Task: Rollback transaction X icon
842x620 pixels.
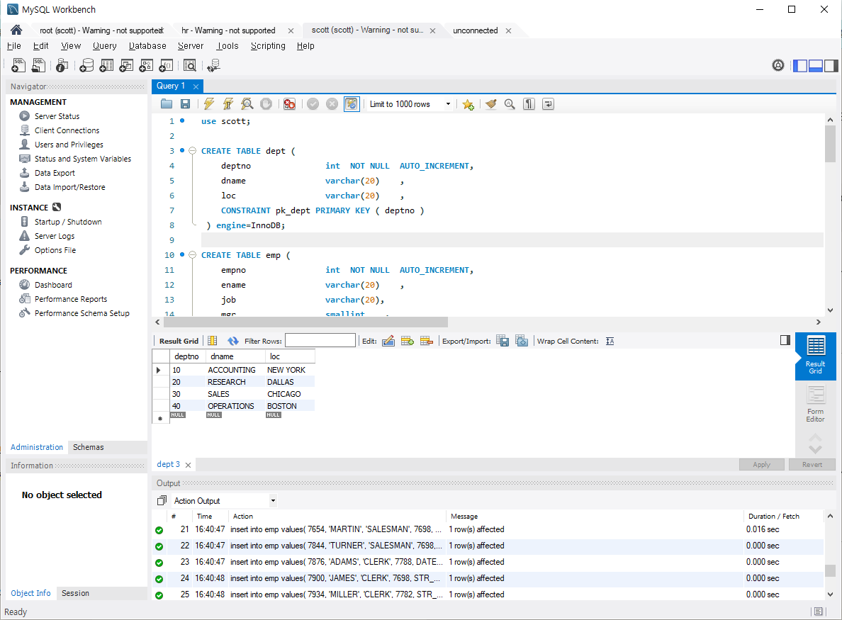Action: [x=332, y=104]
